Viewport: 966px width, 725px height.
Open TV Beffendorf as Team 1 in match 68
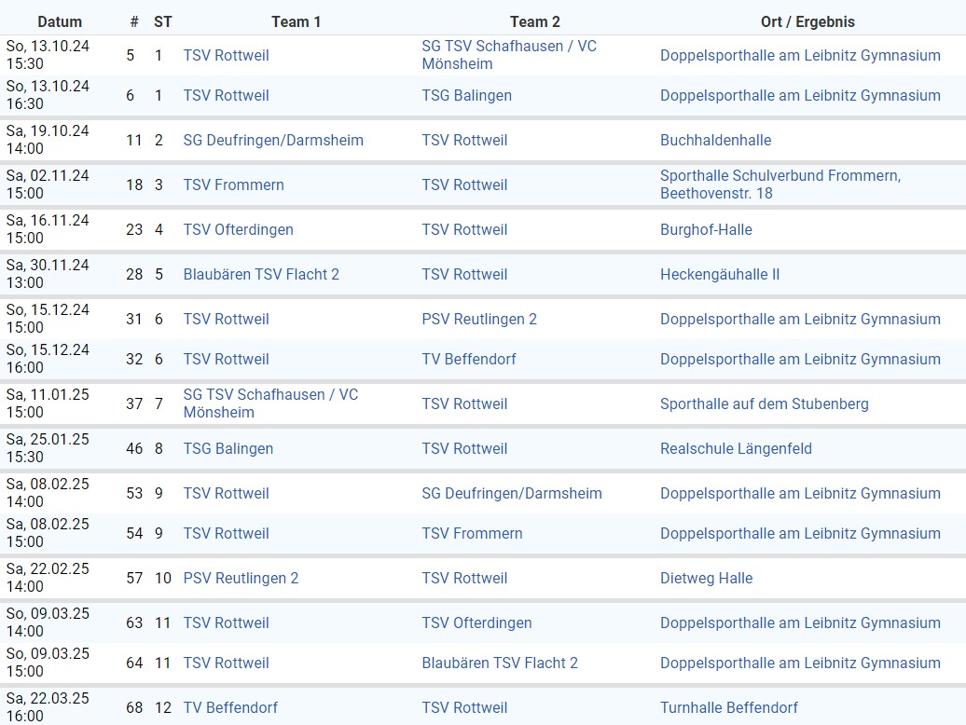click(230, 708)
